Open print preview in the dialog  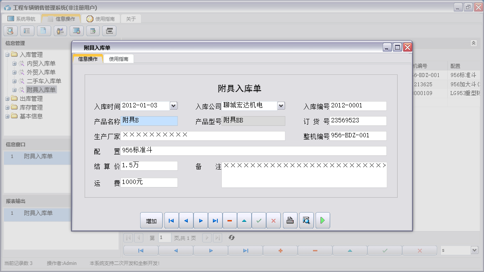click(306, 220)
